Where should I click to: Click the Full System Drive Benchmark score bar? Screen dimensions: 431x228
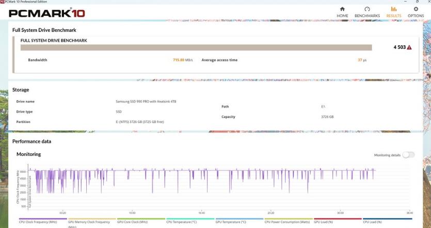[x=196, y=47]
